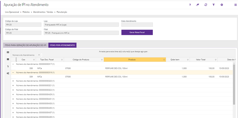
Task: Open the help question mark icon
Action: click(190, 5)
